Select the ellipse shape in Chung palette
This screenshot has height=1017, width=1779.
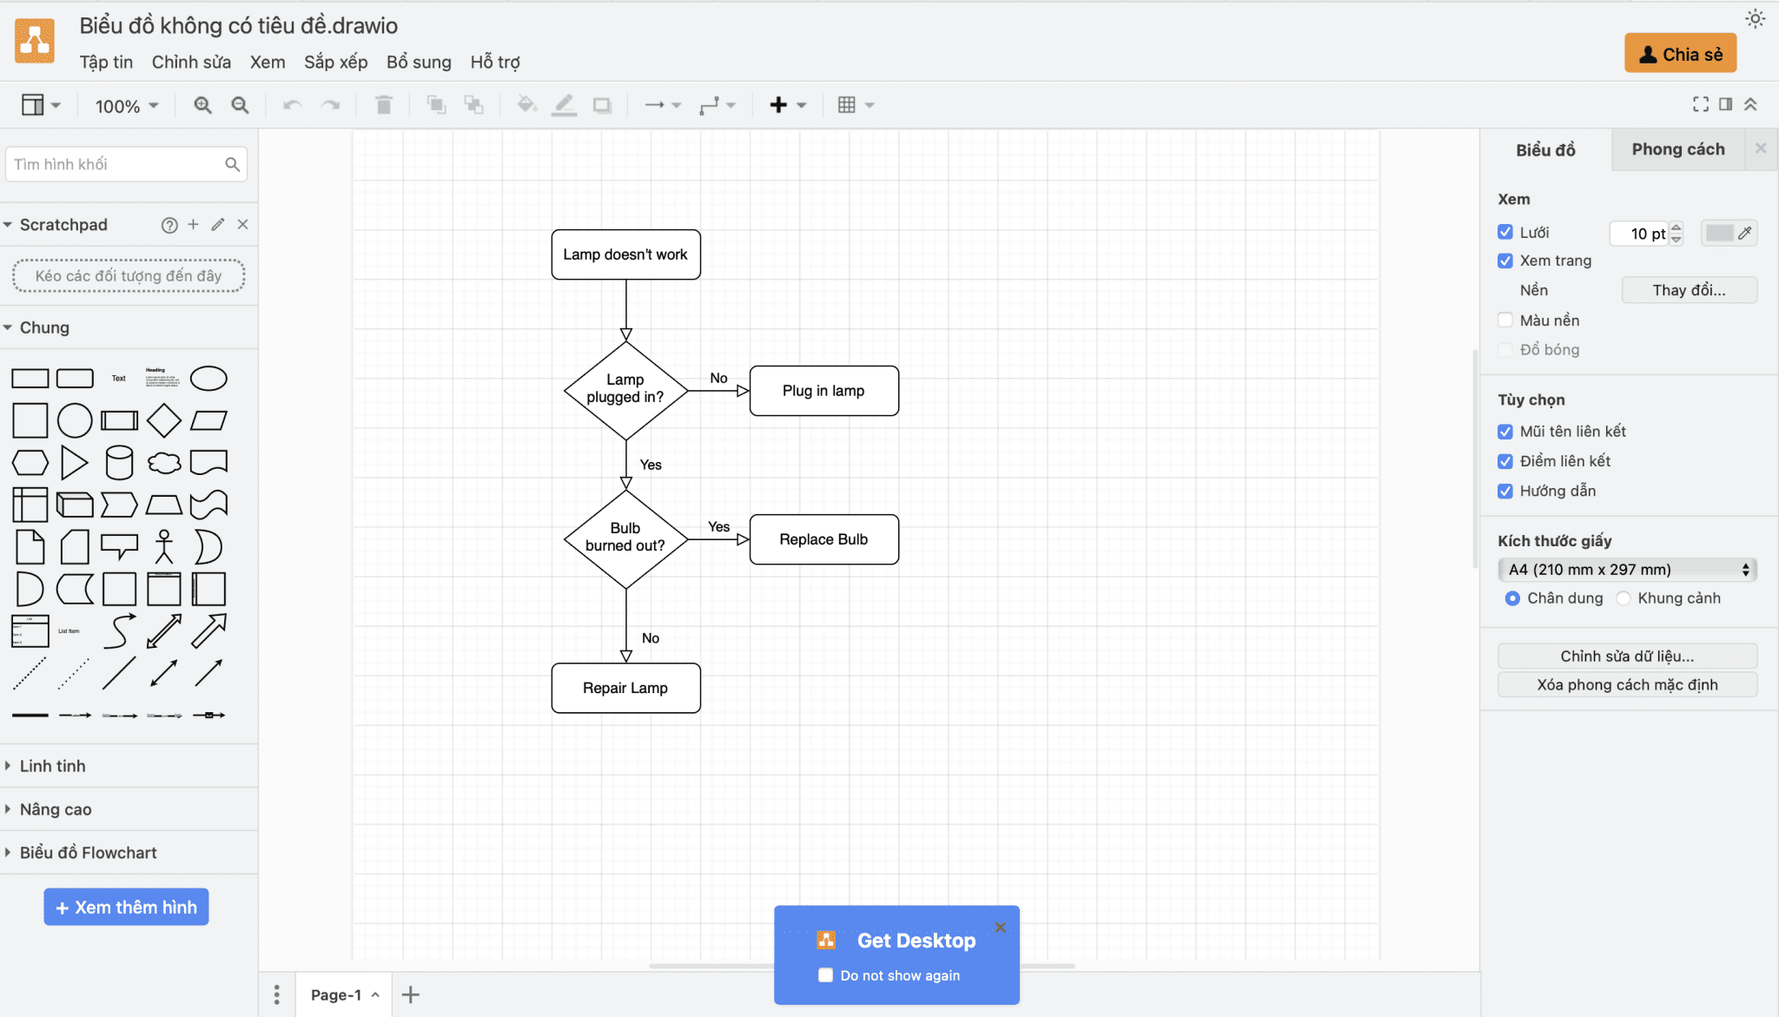point(208,379)
